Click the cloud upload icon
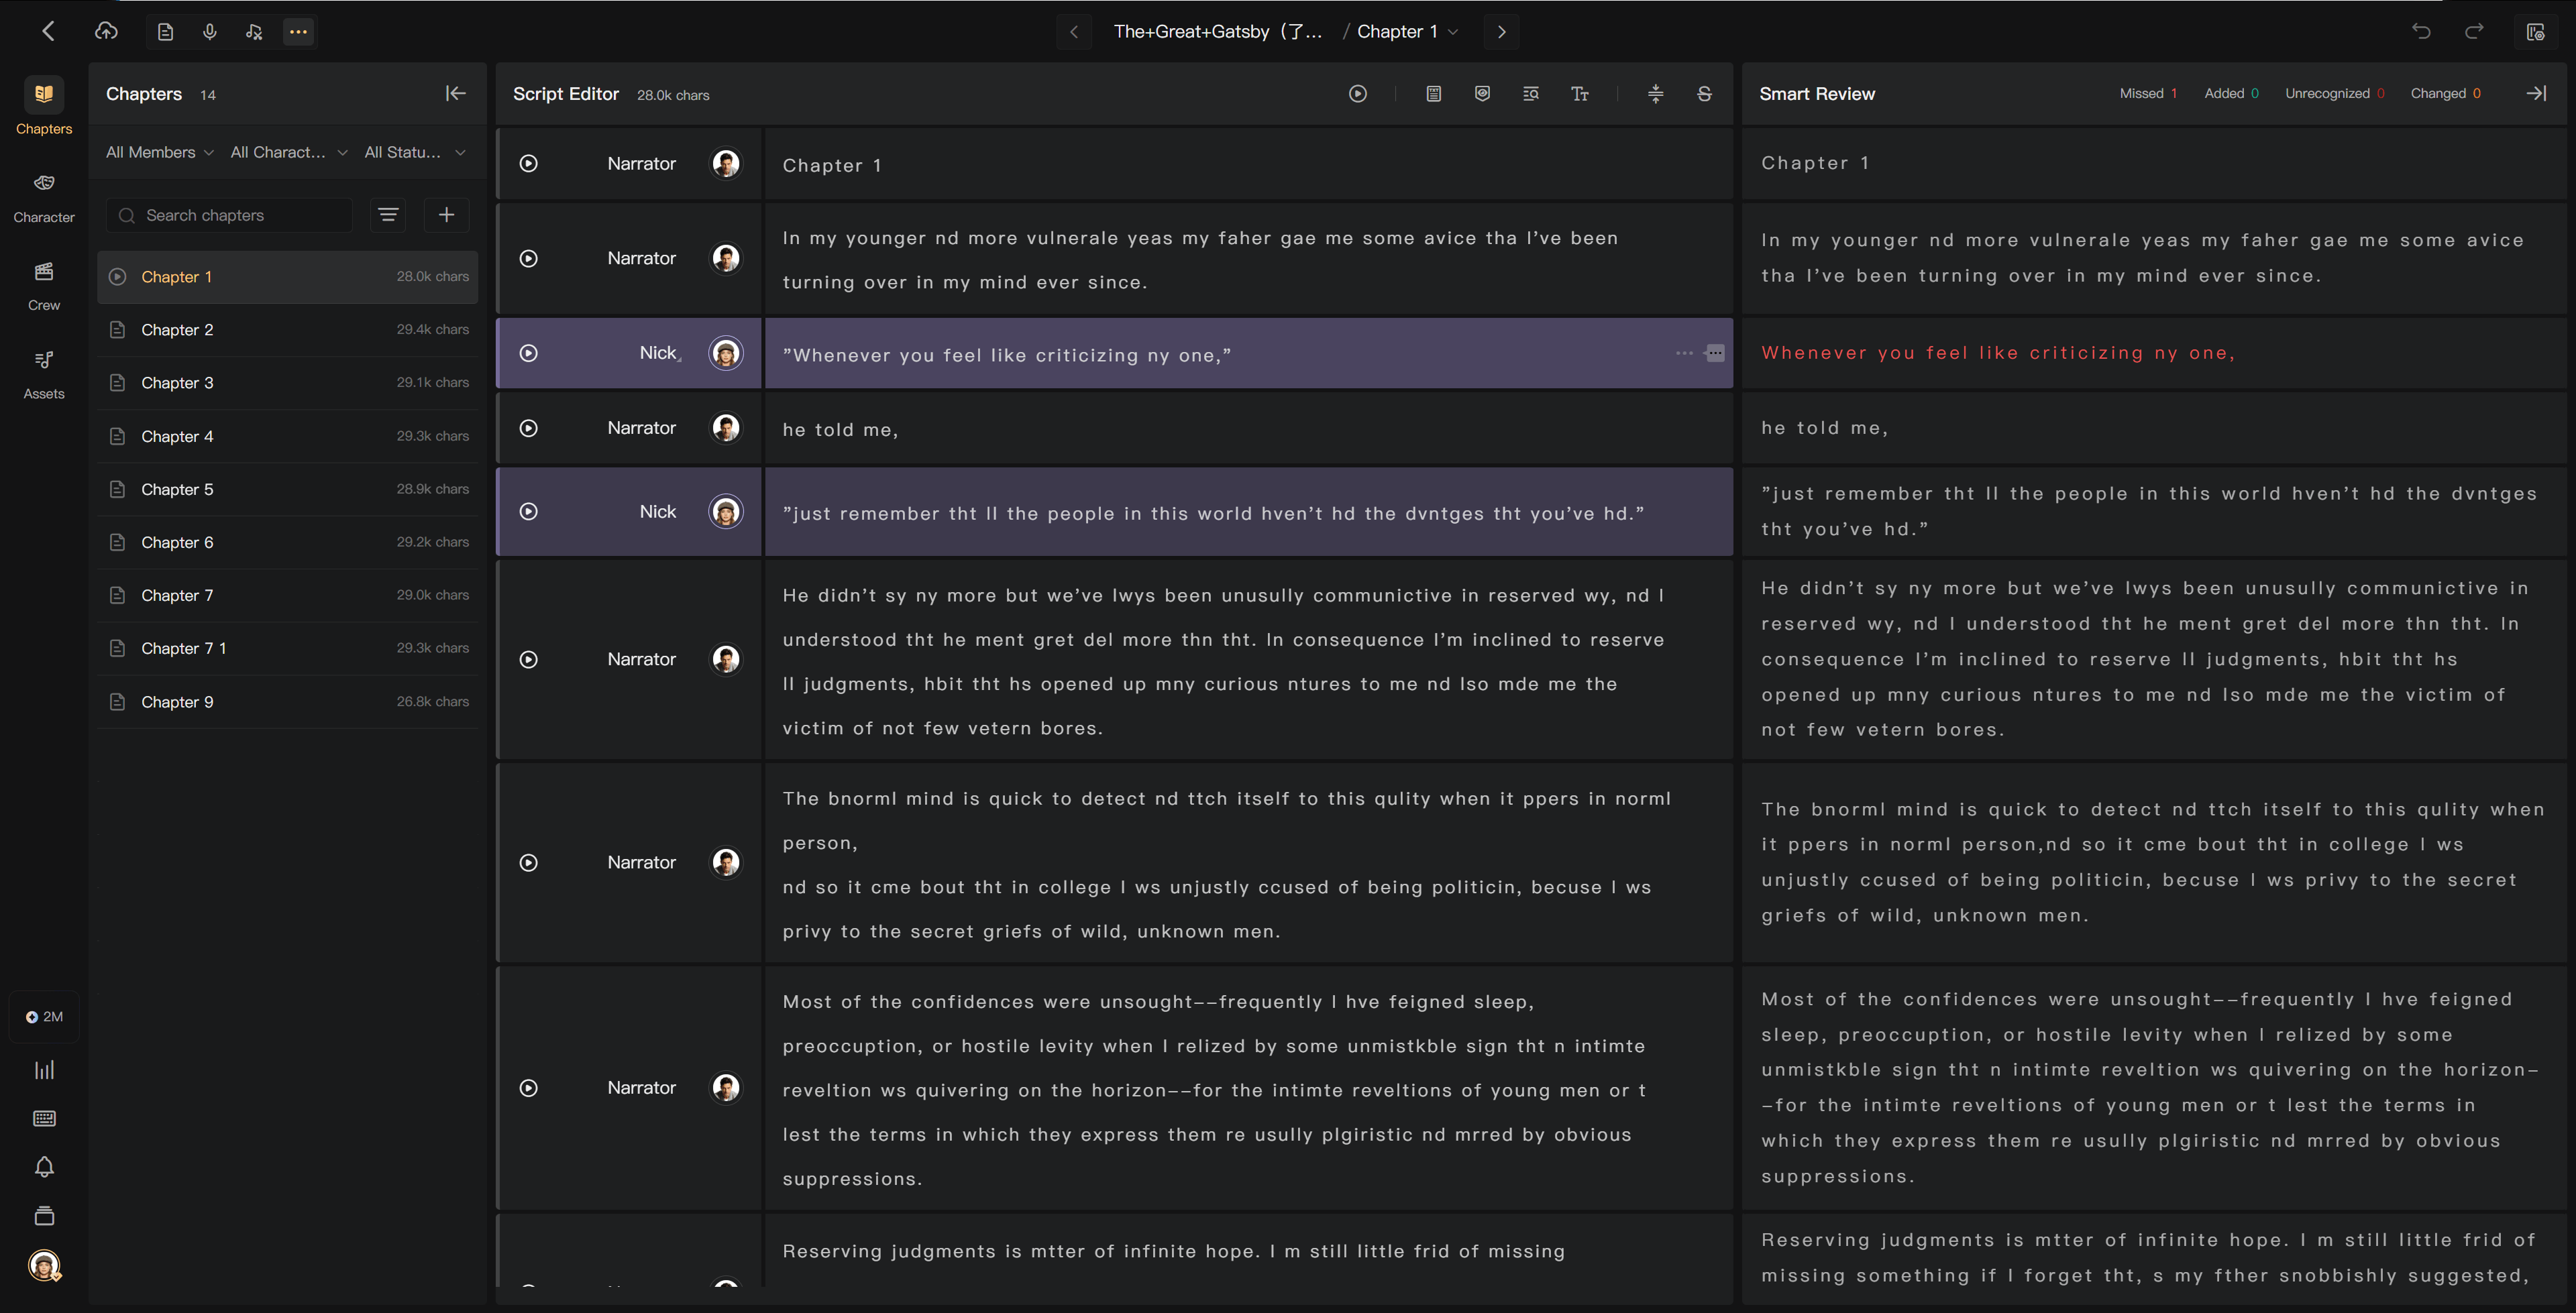The height and width of the screenshot is (1313, 2576). tap(106, 32)
